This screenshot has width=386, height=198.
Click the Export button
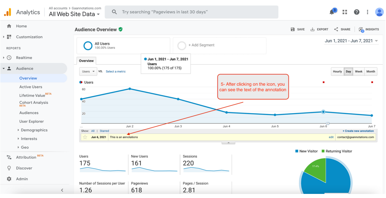[x=319, y=29]
